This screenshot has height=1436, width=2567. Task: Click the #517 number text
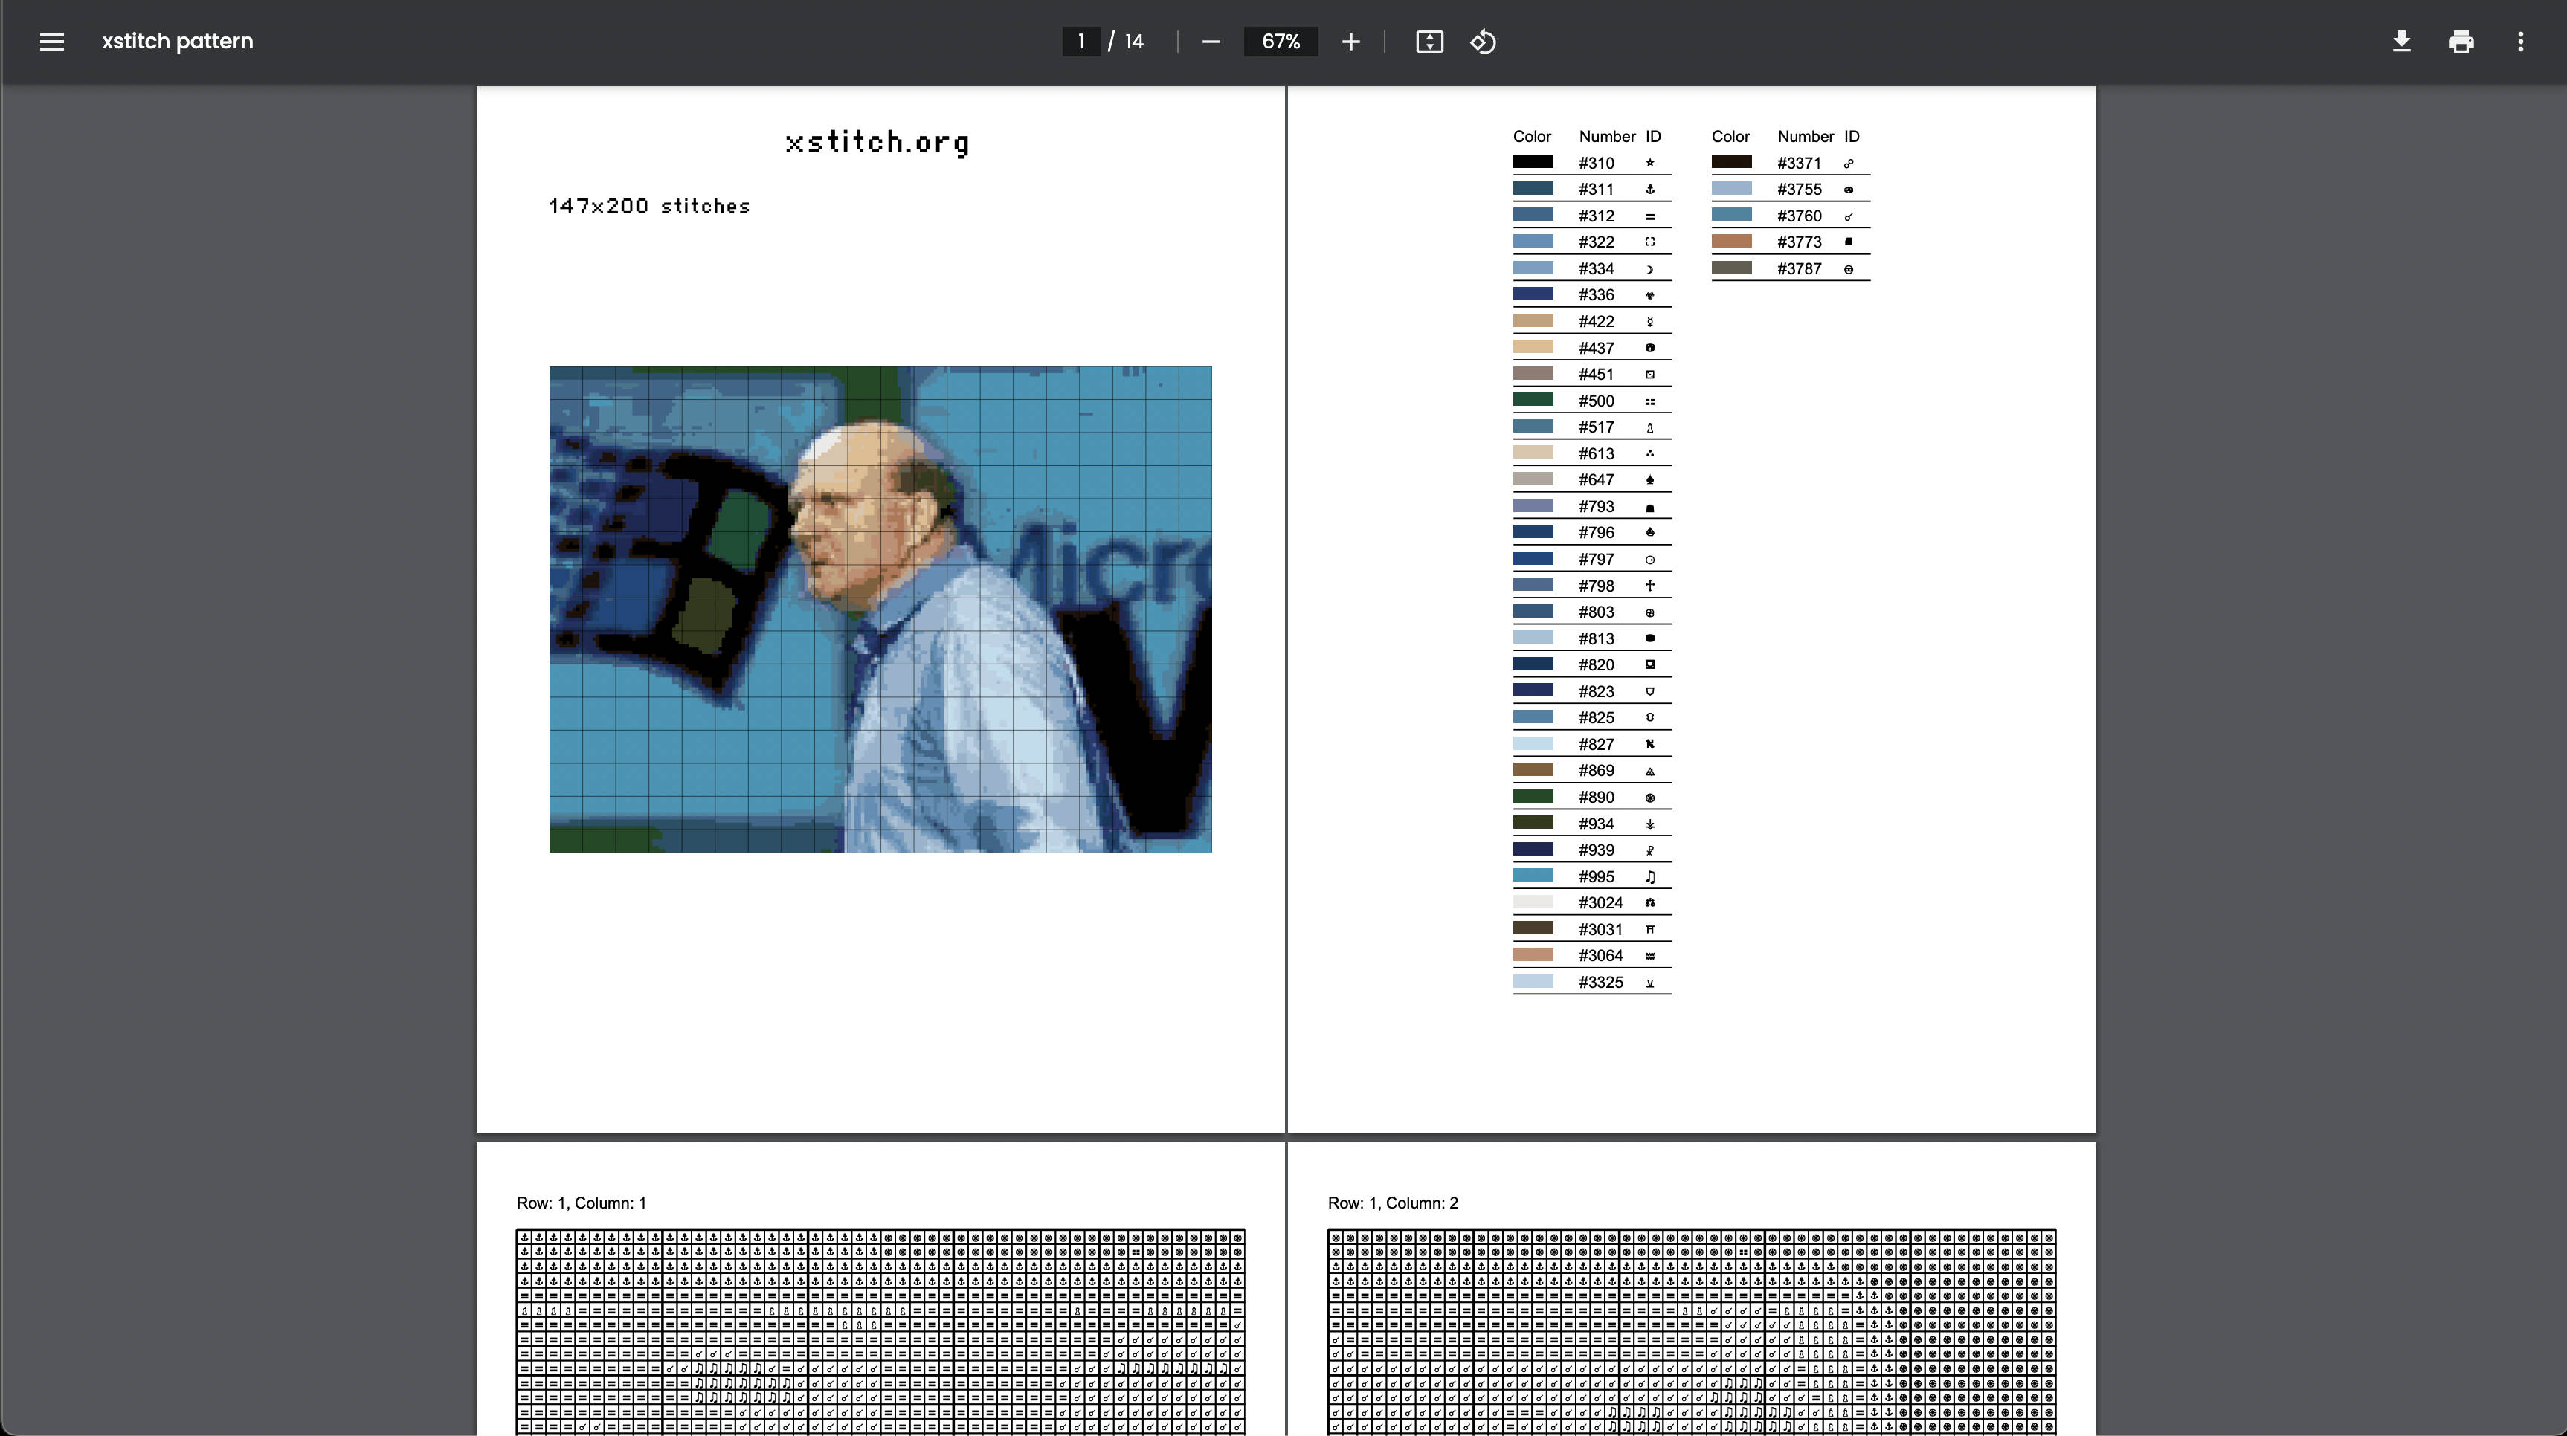(1597, 426)
